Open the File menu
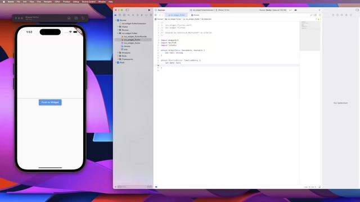 pos(19,2)
